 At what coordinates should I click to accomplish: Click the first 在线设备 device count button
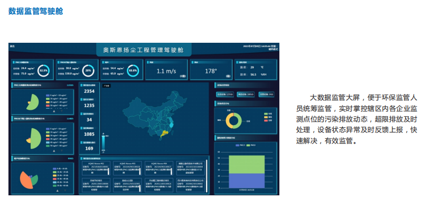click(226, 94)
